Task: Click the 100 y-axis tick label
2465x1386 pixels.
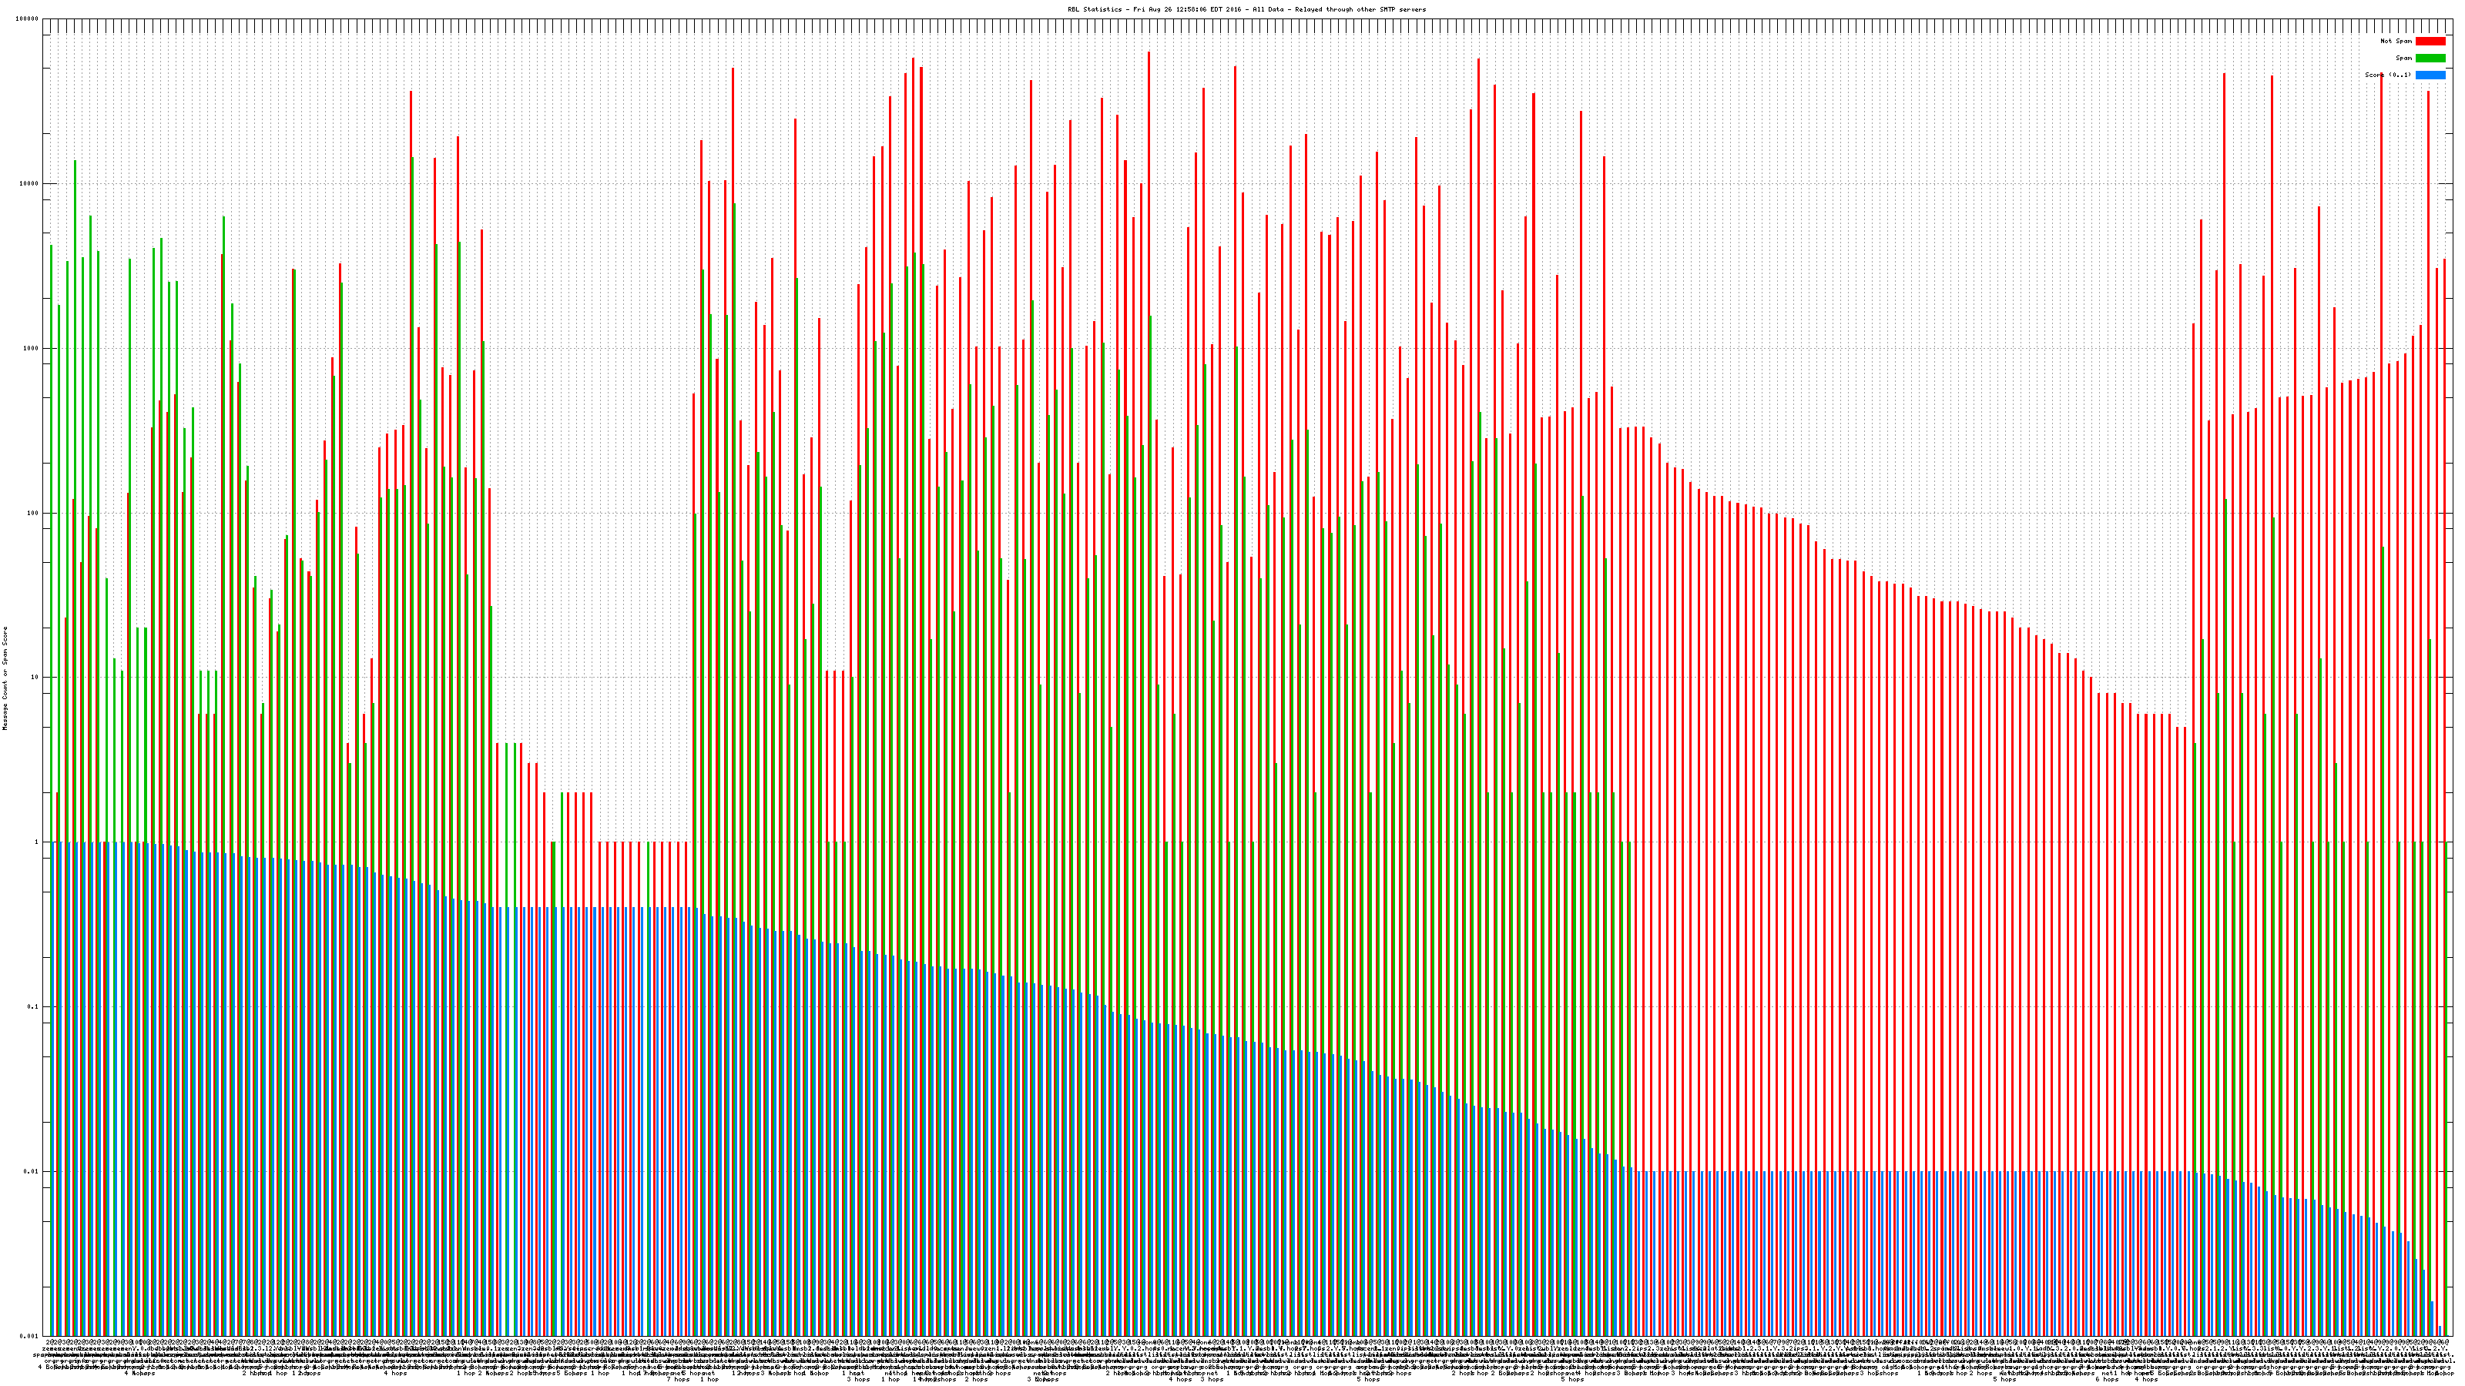Action: pos(33,513)
